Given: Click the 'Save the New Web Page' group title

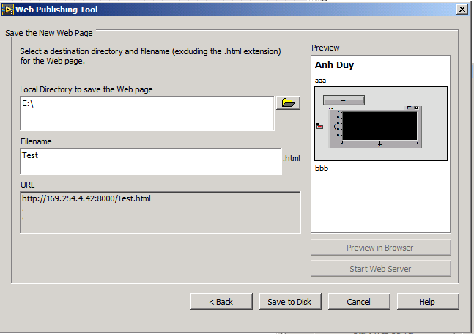Looking at the screenshot, I should click(49, 33).
